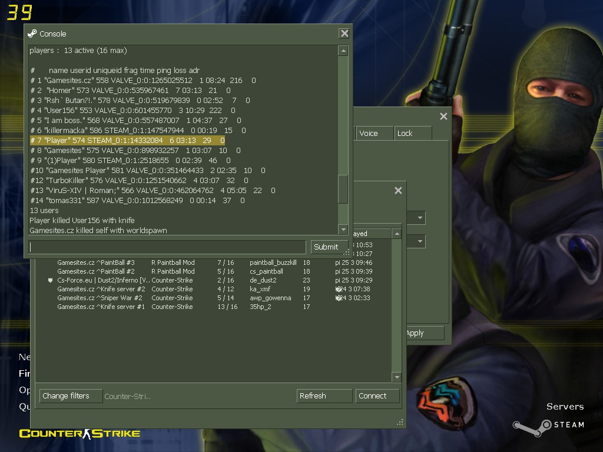Select the Gamesites.cz ^Knife server #2 row
This screenshot has height=452, width=603.
pyautogui.click(x=213, y=289)
